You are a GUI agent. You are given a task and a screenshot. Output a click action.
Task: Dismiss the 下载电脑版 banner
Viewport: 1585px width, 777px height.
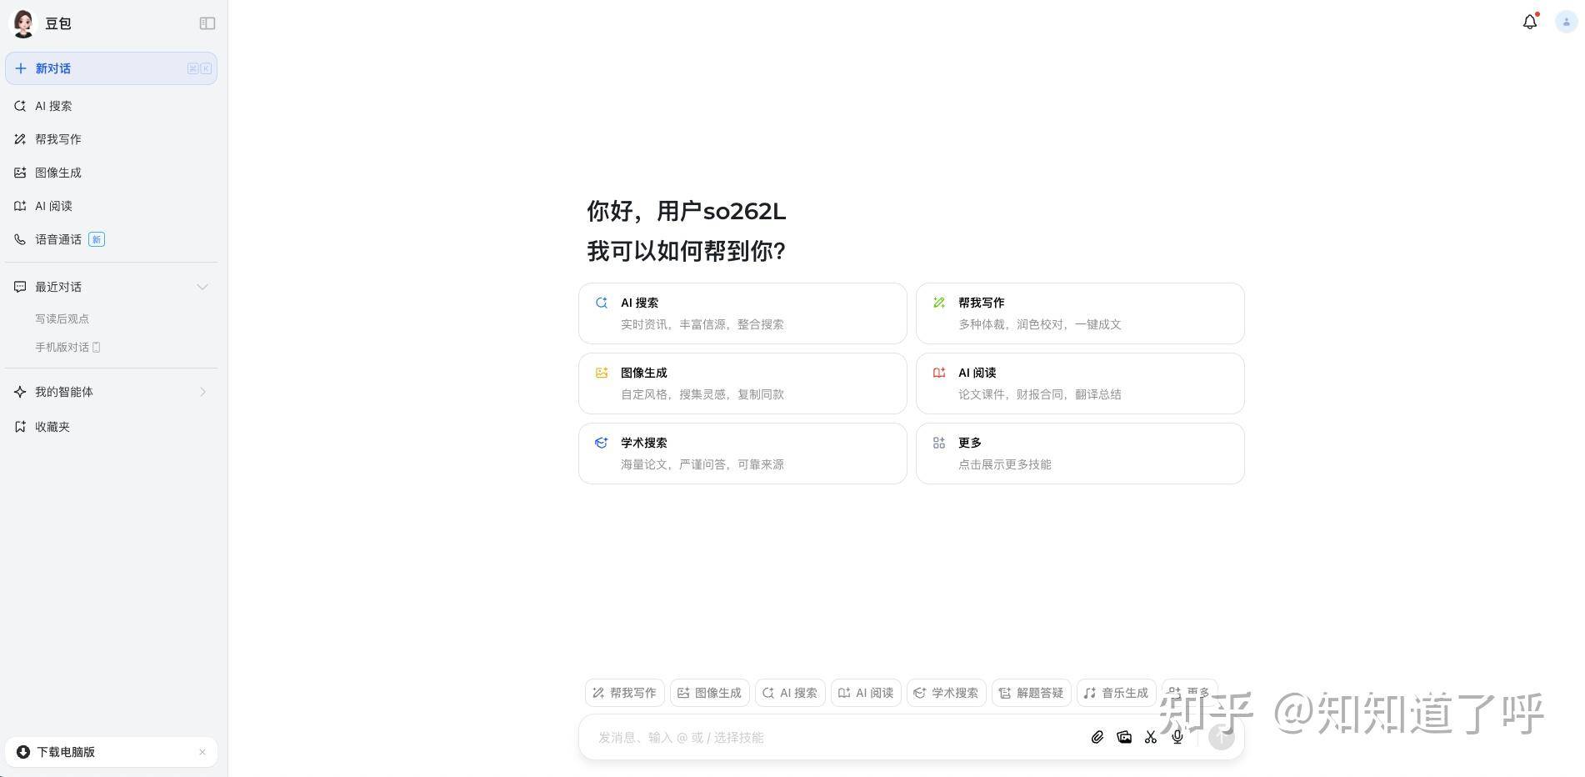(x=202, y=752)
